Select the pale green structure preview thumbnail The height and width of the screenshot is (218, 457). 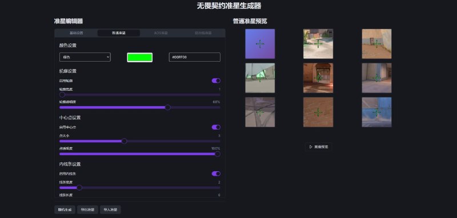point(260,78)
